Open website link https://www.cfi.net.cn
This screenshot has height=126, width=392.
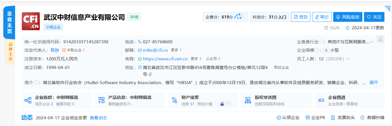coord(165,59)
